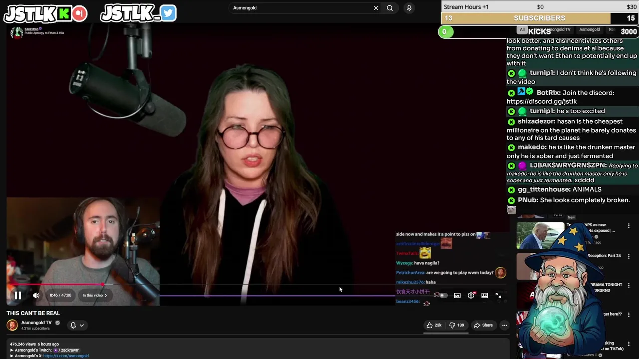Image resolution: width=639 pixels, height=359 pixels.
Task: Click the Wyzegy 'hava nagila?' chat message
Action: [418, 263]
